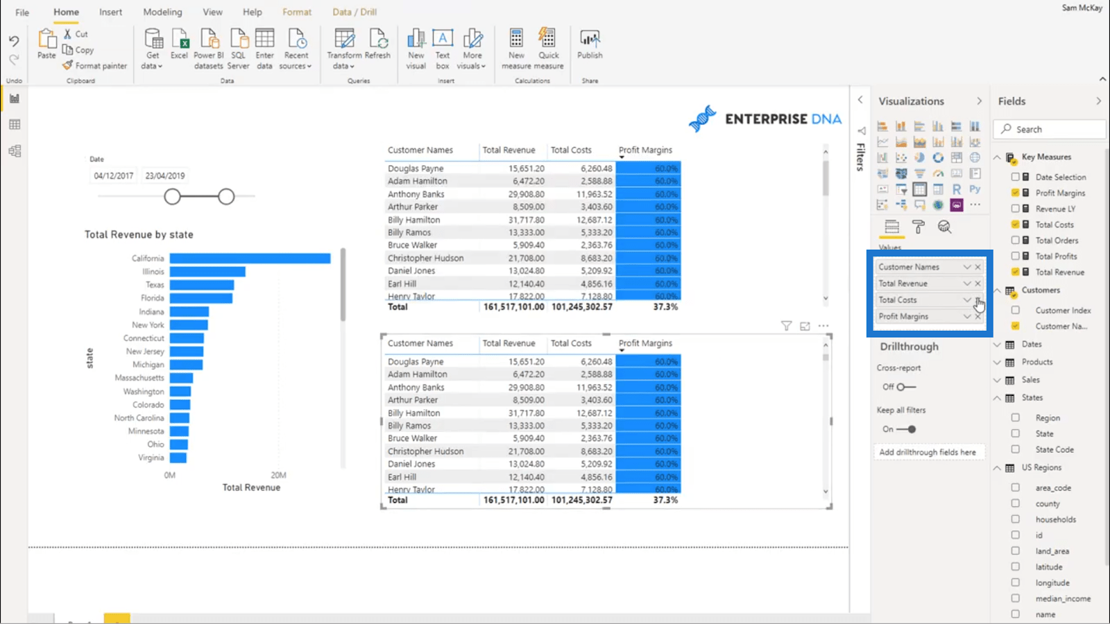Click the Publish button
The image size is (1110, 624).
pyautogui.click(x=590, y=44)
